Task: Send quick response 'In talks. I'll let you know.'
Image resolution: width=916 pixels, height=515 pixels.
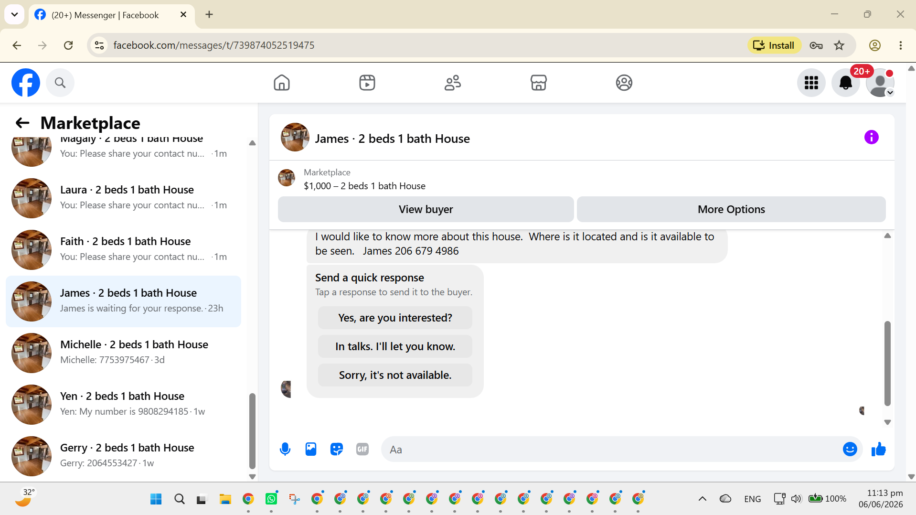Action: click(395, 346)
